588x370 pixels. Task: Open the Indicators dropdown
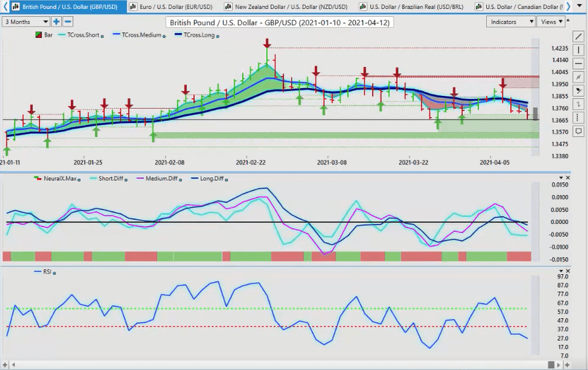(x=510, y=22)
